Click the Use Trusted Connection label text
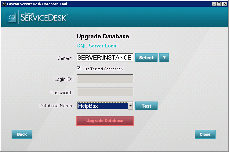Viewport: 229px width, 152px height. pos(103,69)
